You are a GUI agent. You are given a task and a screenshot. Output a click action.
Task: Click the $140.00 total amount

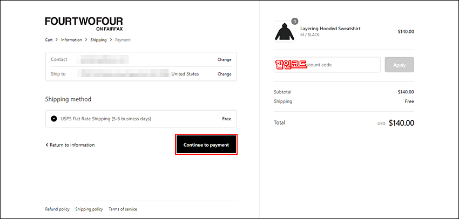point(401,123)
